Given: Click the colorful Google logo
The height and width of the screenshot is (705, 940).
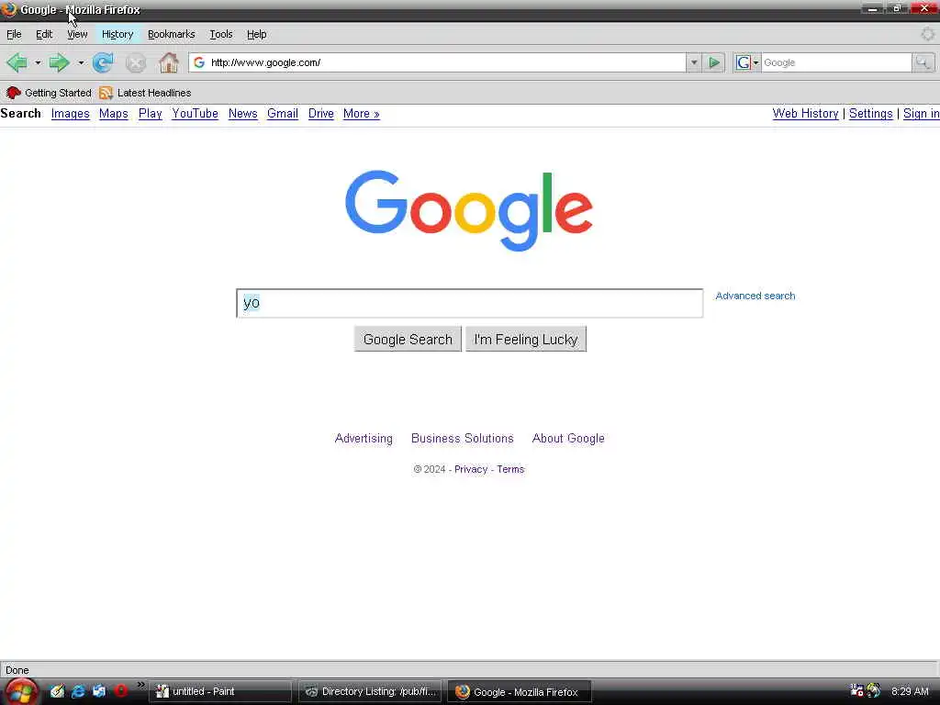Looking at the screenshot, I should [x=469, y=210].
